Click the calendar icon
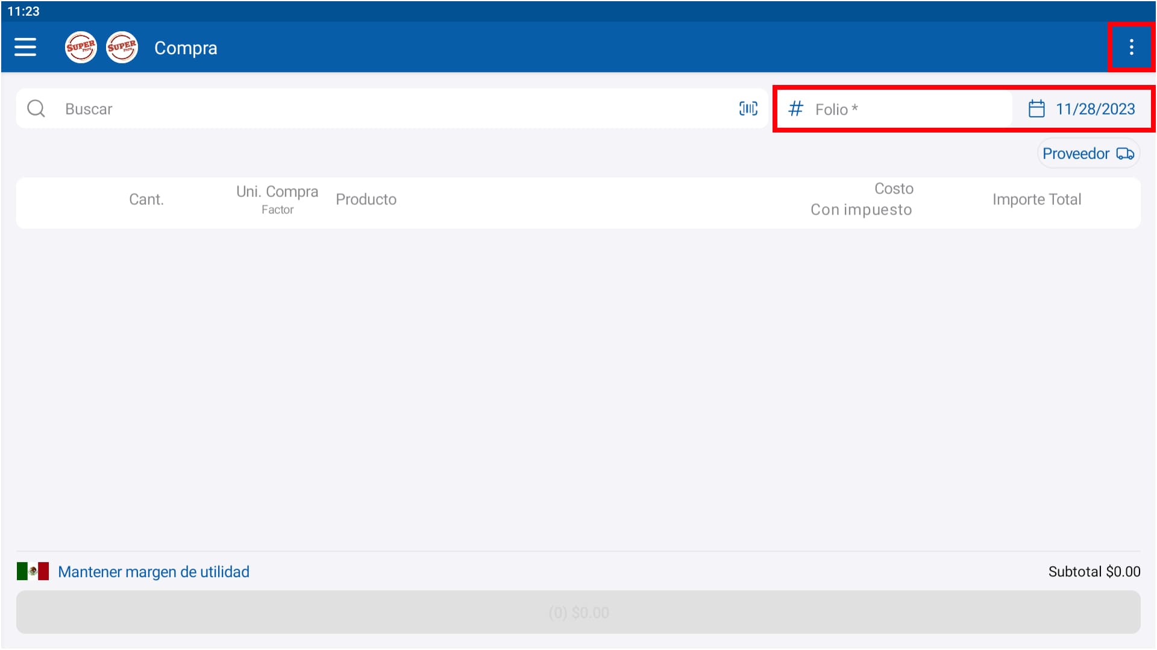 click(1036, 109)
